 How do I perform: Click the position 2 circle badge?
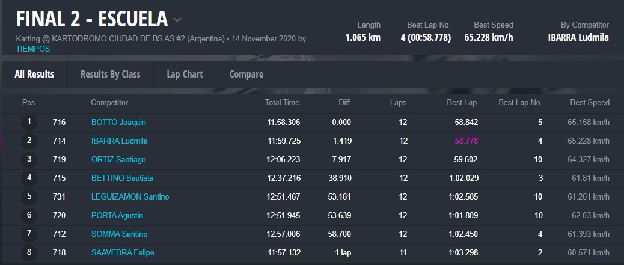coord(29,141)
